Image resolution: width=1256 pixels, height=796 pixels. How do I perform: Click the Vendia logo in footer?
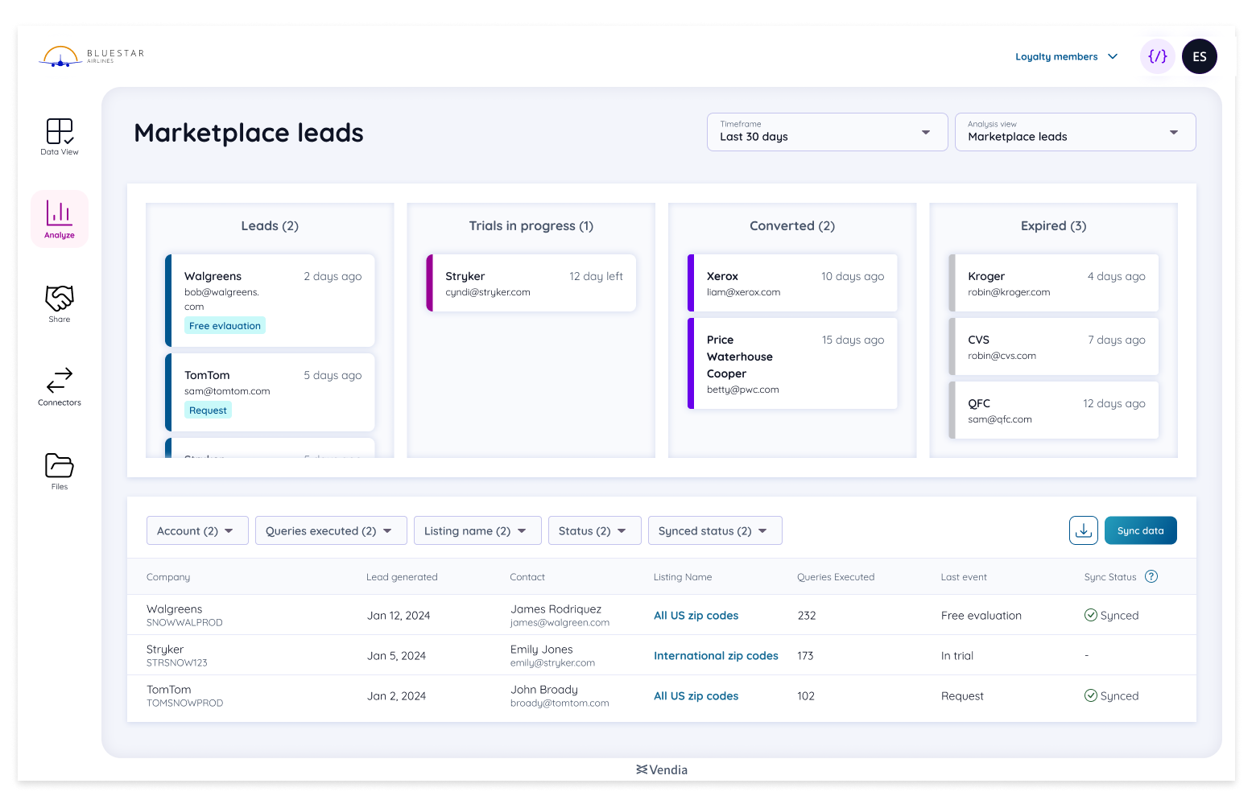tap(662, 769)
